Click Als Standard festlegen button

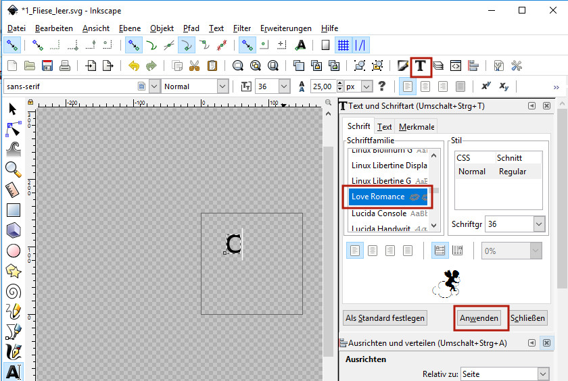(385, 318)
